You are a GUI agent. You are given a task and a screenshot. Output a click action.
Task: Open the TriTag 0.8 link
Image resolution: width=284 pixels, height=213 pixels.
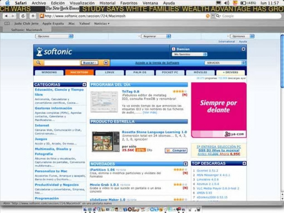point(130,92)
